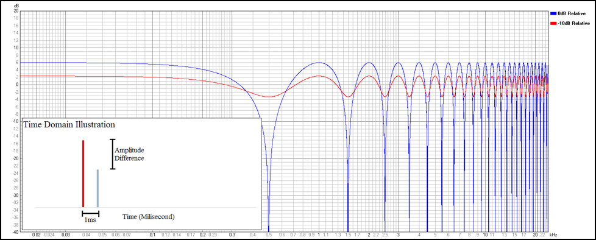The image size is (596, 240).
Task: Click the vertical amplitude difference bracket
Action: tap(113, 154)
